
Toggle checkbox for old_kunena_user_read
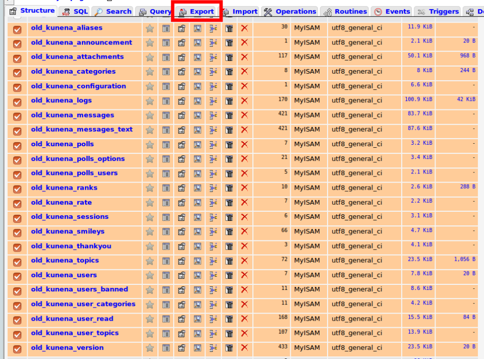point(17,320)
